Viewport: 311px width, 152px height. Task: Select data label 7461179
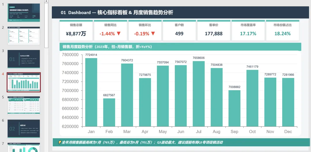[253, 67]
